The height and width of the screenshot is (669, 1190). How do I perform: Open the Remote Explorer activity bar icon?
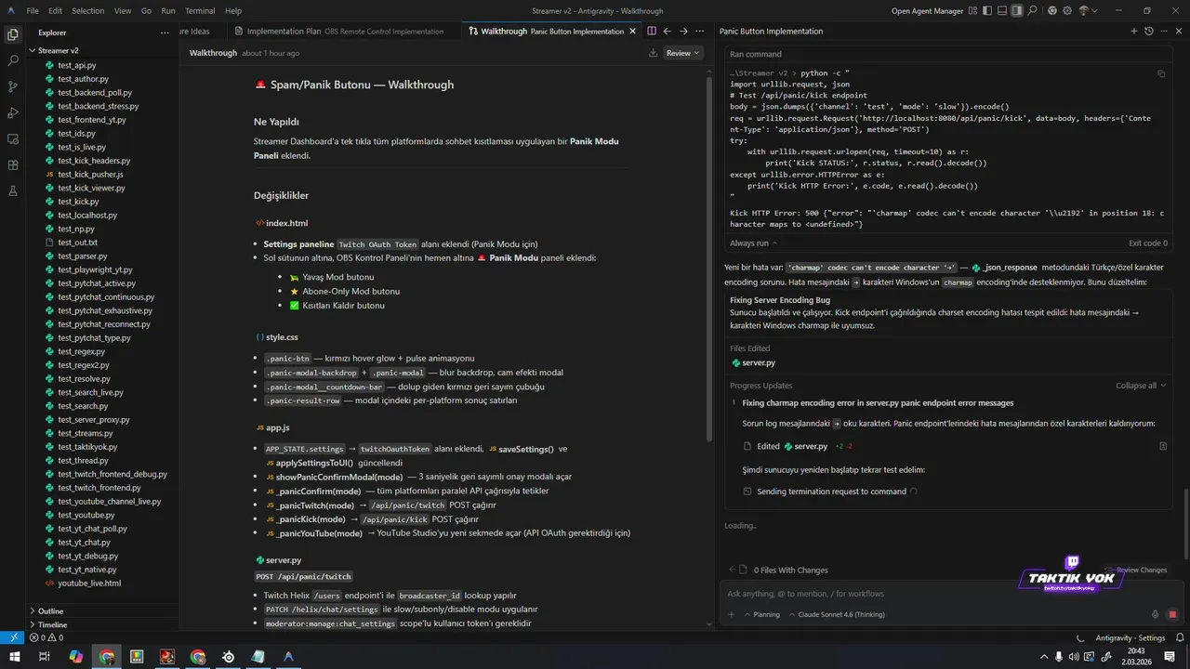coord(12,138)
